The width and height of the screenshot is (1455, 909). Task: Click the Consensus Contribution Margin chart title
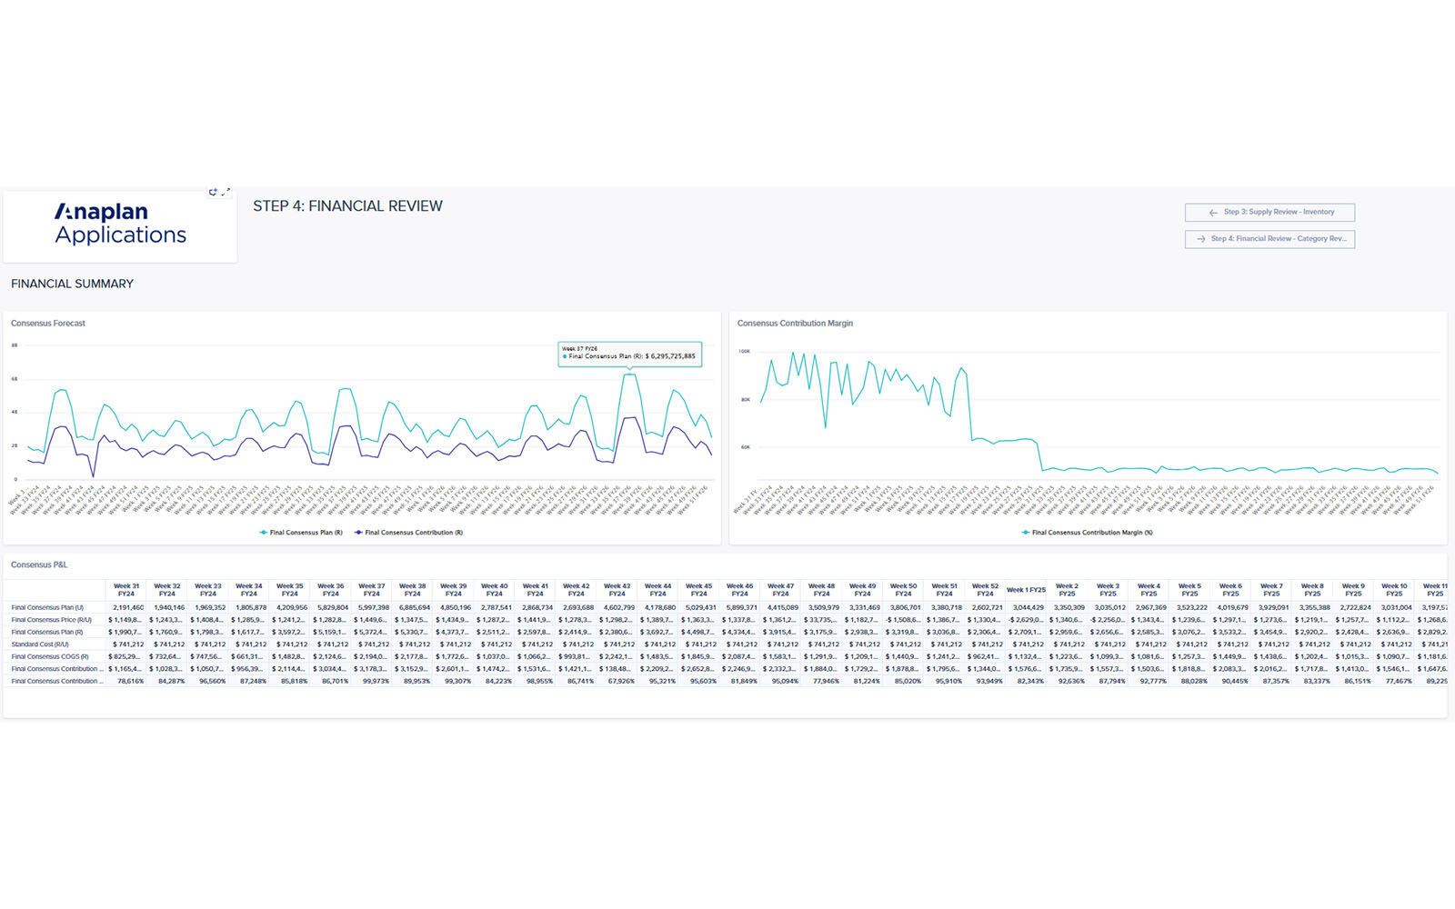pyautogui.click(x=795, y=324)
